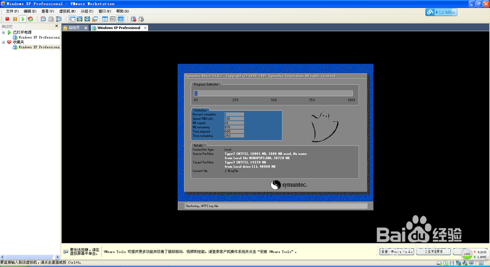Switch to console view toolbar icon
490x267 pixels.
point(121,19)
